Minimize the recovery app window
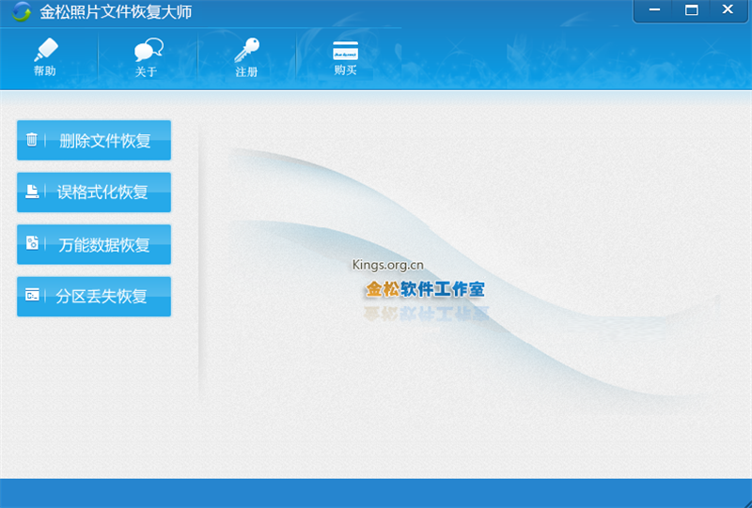The height and width of the screenshot is (508, 752). (x=654, y=10)
